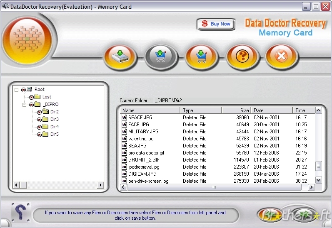Toggle the red mark on Lost folder
This screenshot has width=332, height=228.
31,97
